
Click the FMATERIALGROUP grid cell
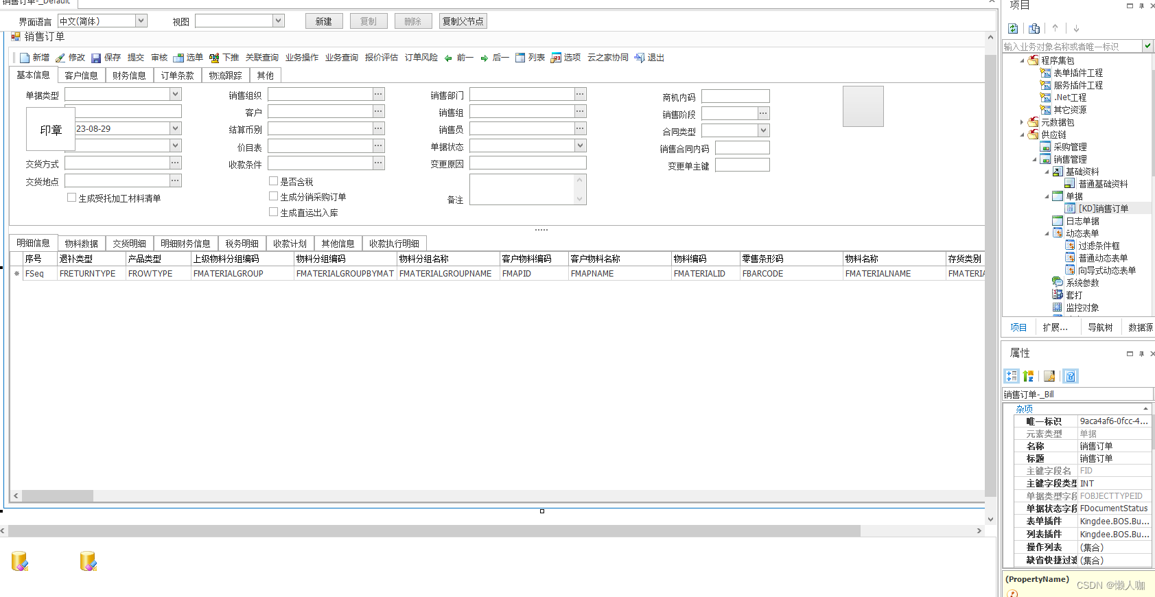pos(243,273)
